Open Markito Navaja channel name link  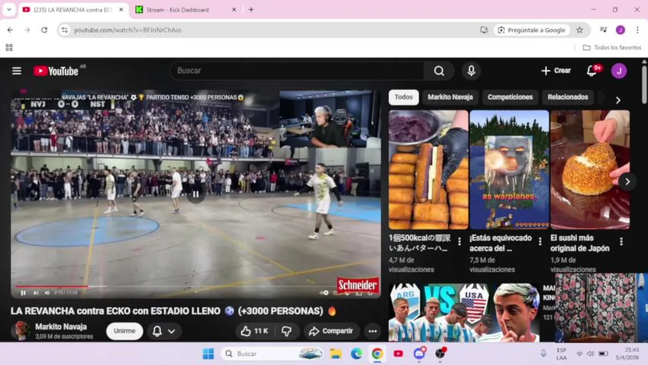[61, 327]
